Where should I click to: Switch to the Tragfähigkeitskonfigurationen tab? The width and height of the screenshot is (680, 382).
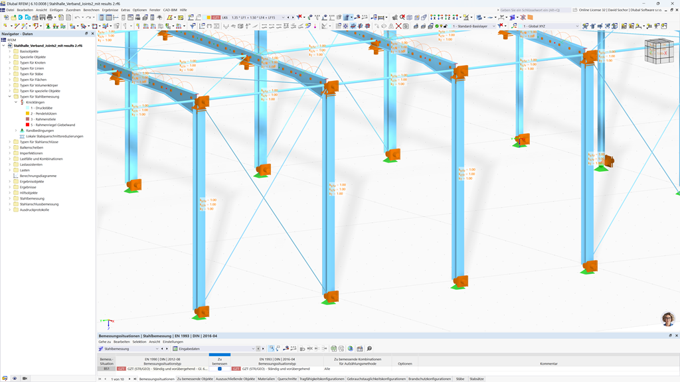click(322, 379)
